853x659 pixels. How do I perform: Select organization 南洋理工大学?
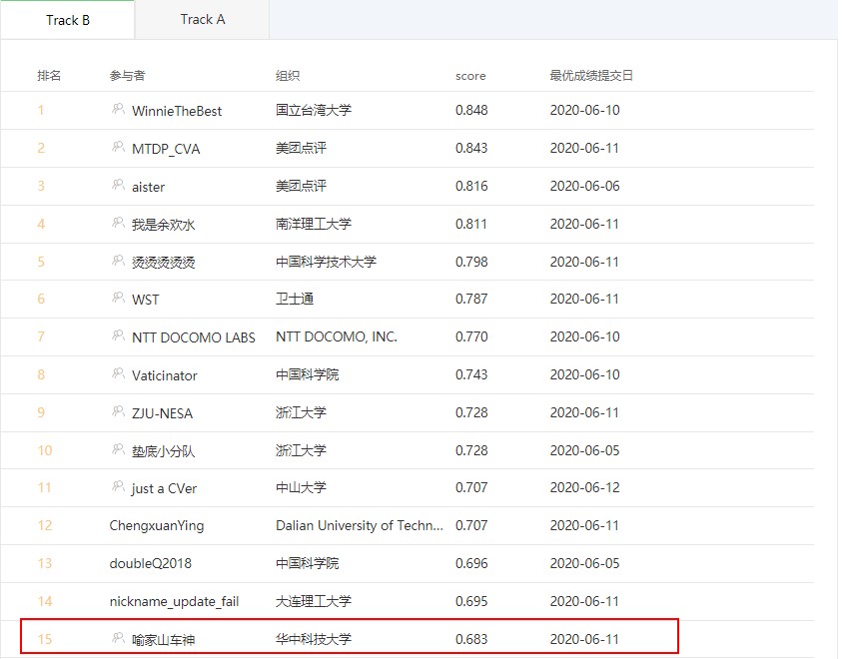coord(314,224)
